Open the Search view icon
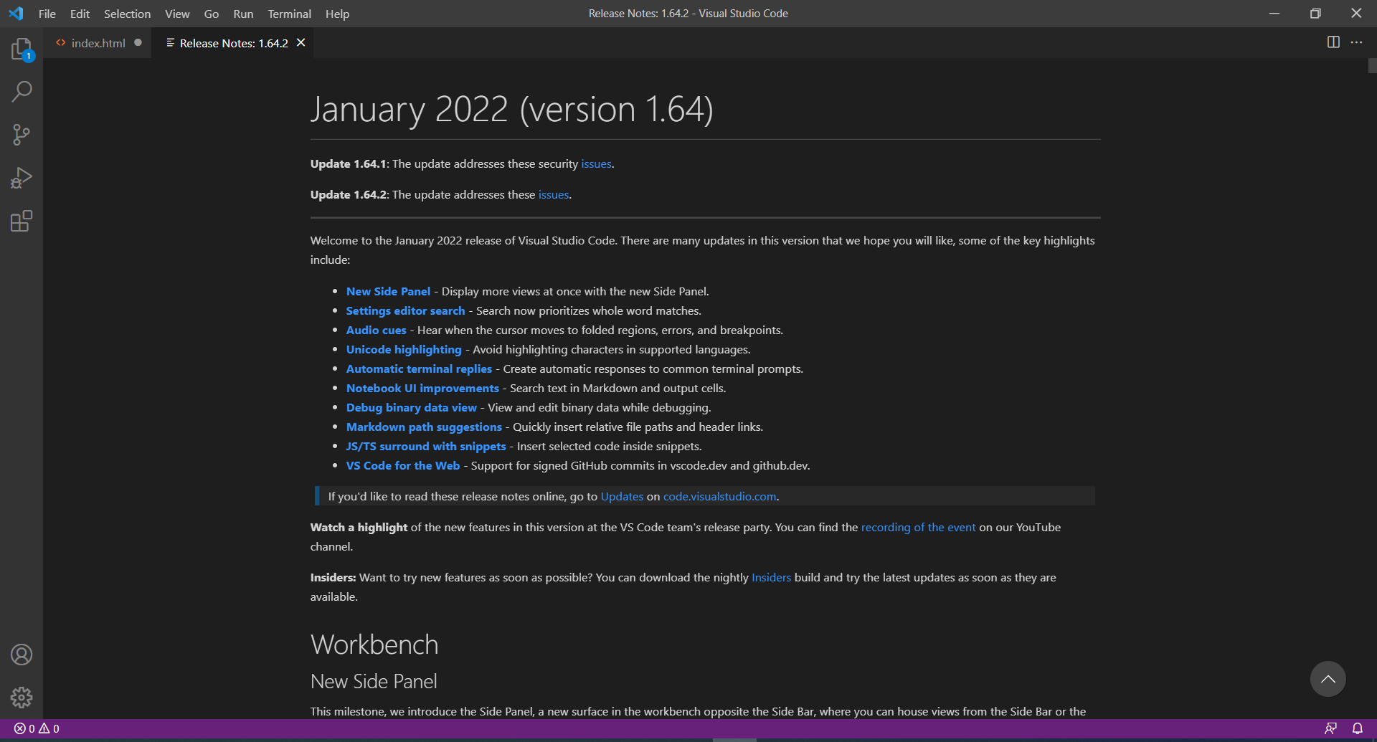The image size is (1377, 742). pyautogui.click(x=22, y=92)
